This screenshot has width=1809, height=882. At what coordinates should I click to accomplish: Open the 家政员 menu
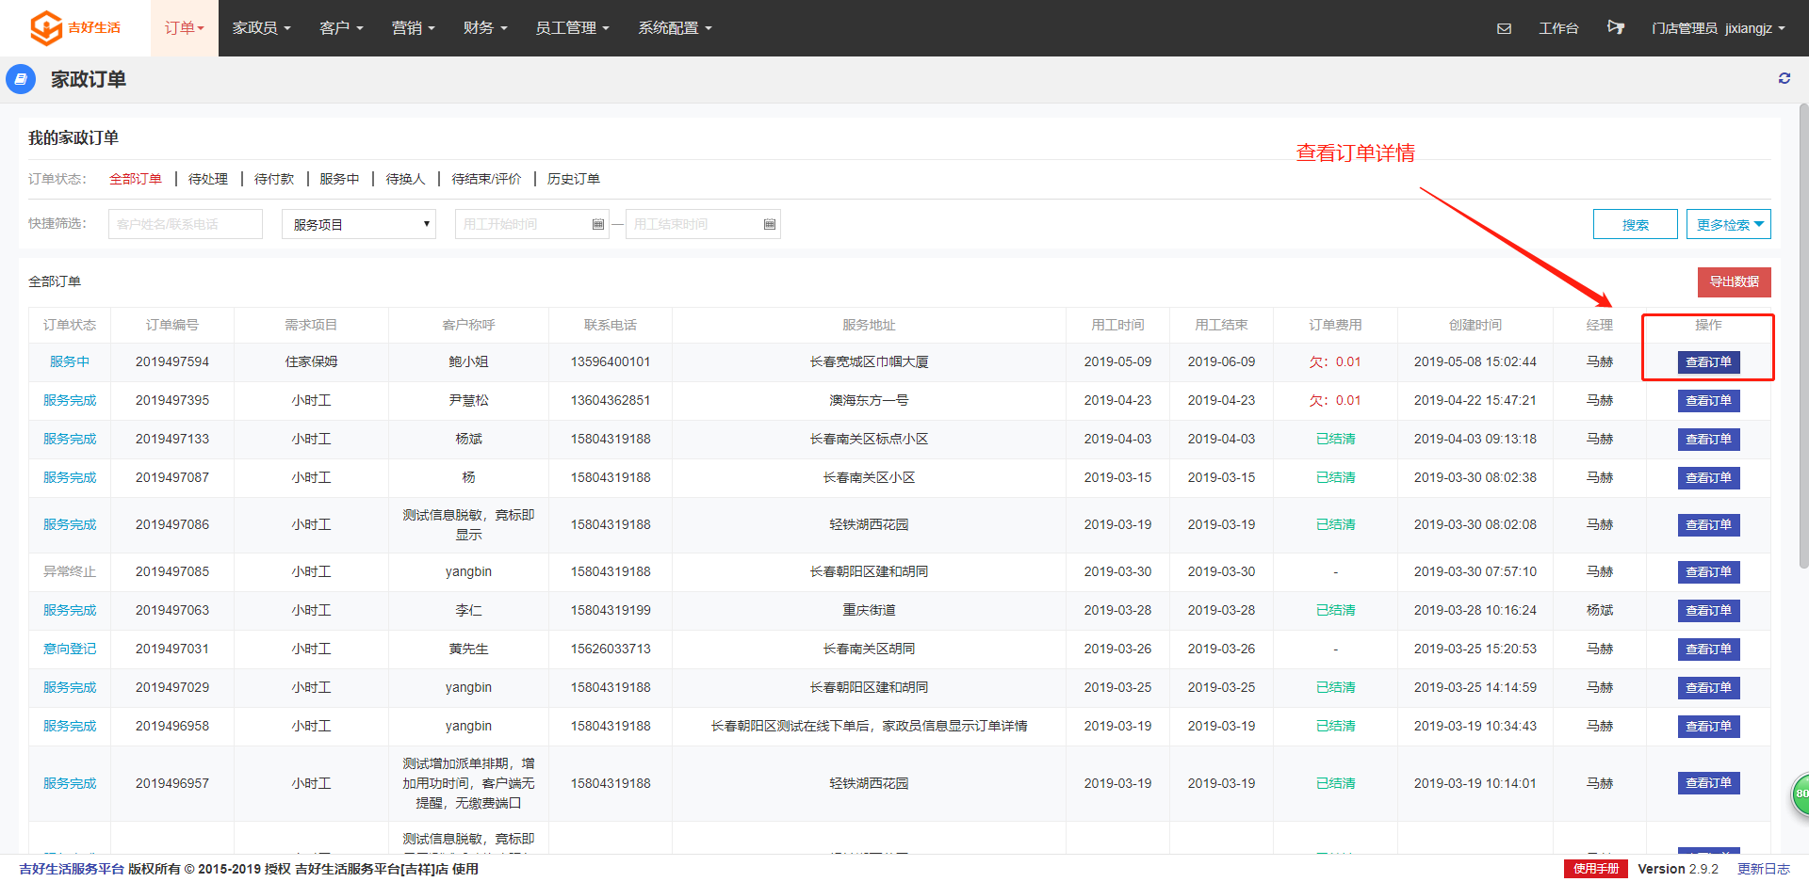click(x=261, y=28)
